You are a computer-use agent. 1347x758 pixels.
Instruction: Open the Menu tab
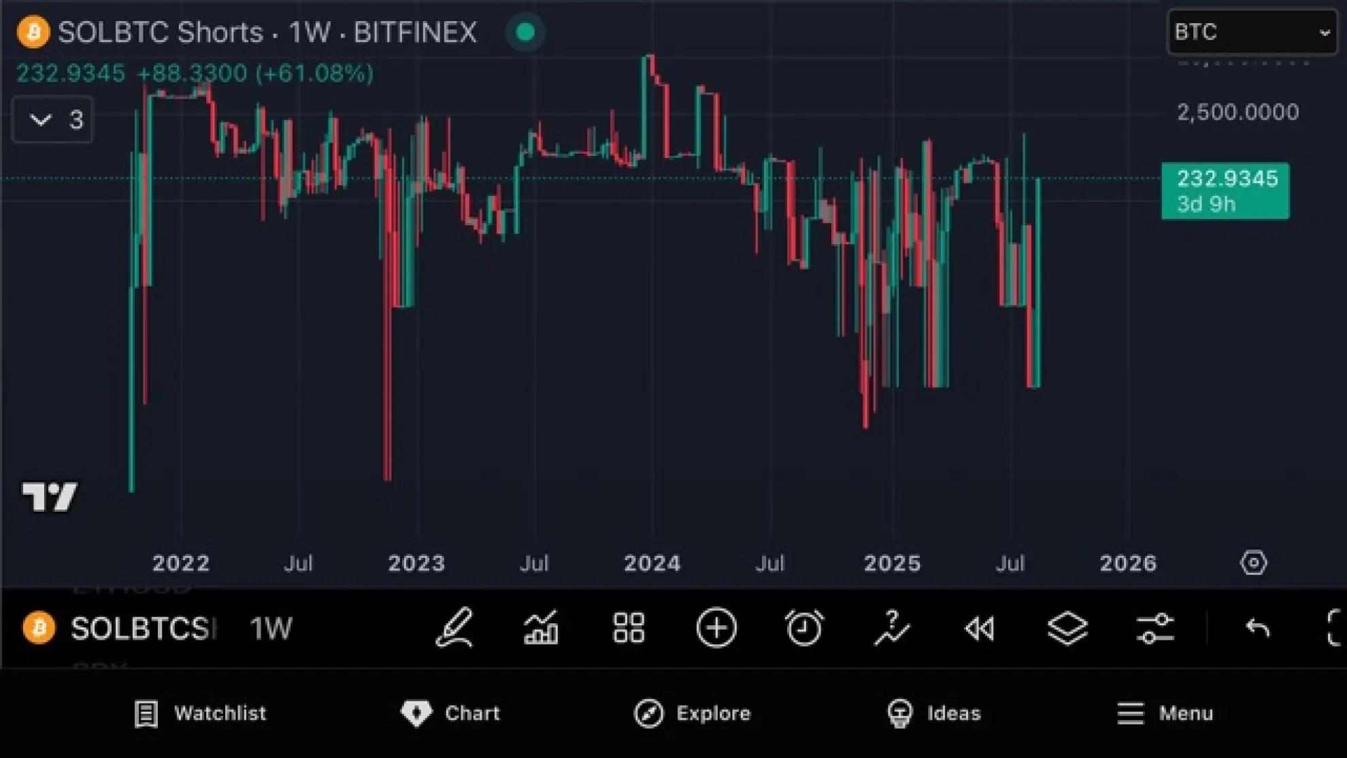pos(1165,713)
